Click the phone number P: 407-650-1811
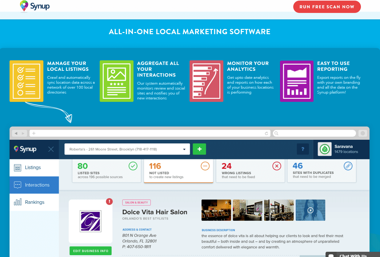The image size is (380, 257). pos(137,247)
